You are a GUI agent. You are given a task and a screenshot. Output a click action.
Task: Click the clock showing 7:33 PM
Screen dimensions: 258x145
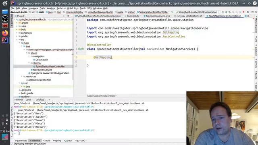click(5, 131)
